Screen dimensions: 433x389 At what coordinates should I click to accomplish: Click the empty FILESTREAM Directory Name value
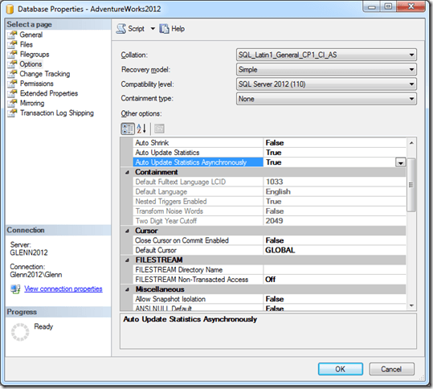[x=335, y=270]
